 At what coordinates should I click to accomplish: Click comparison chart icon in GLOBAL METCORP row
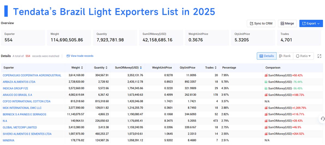coord(266,127)
